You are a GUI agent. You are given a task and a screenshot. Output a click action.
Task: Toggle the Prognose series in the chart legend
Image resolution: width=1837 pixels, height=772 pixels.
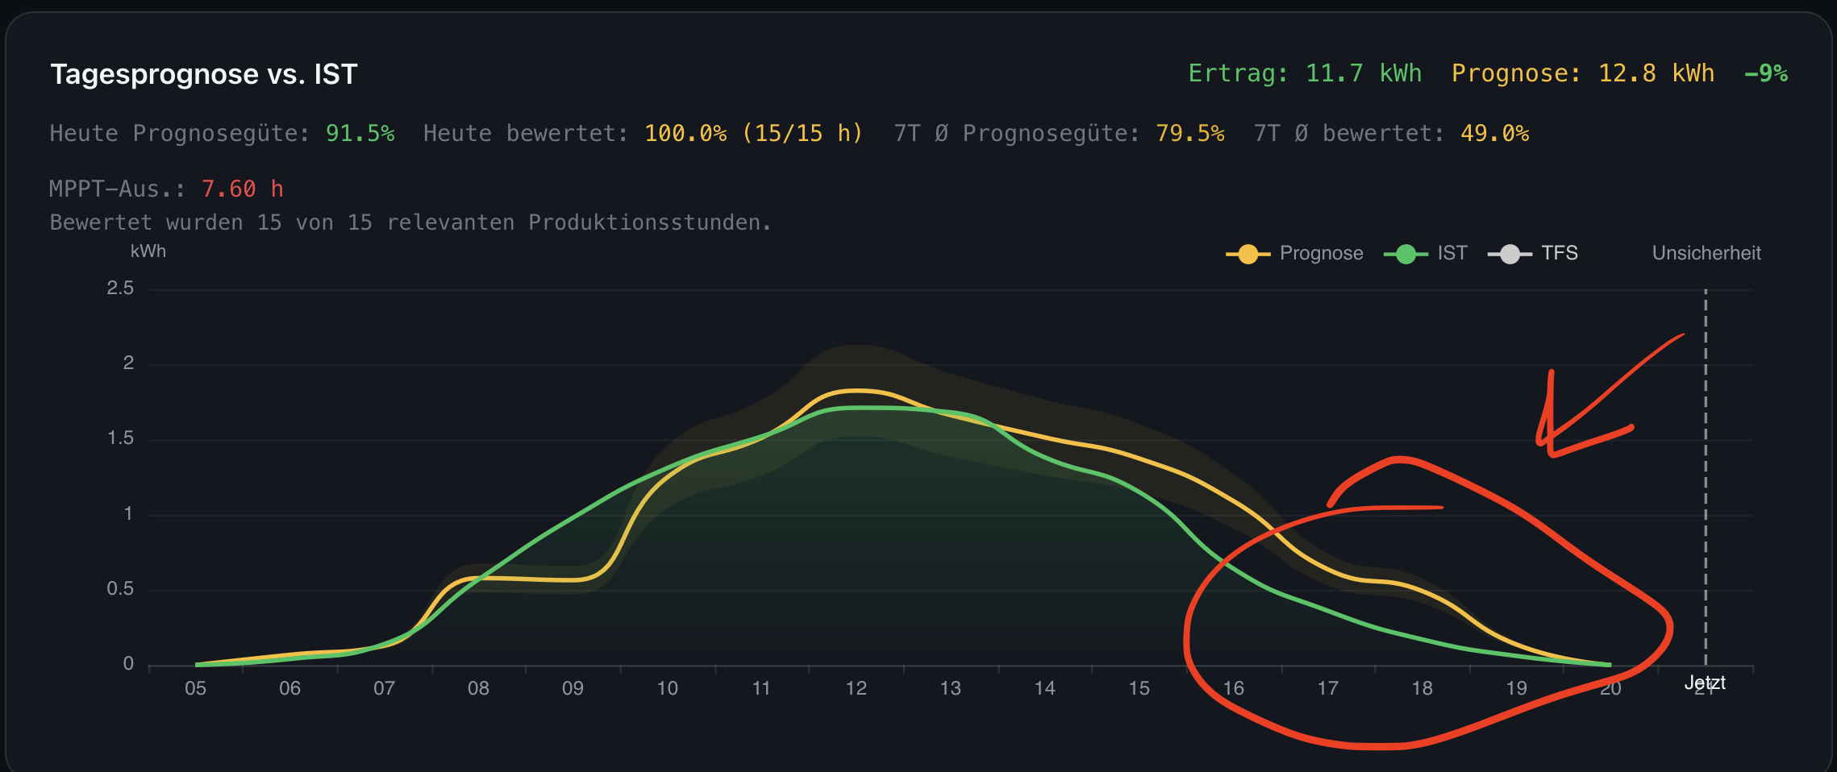1295,254
